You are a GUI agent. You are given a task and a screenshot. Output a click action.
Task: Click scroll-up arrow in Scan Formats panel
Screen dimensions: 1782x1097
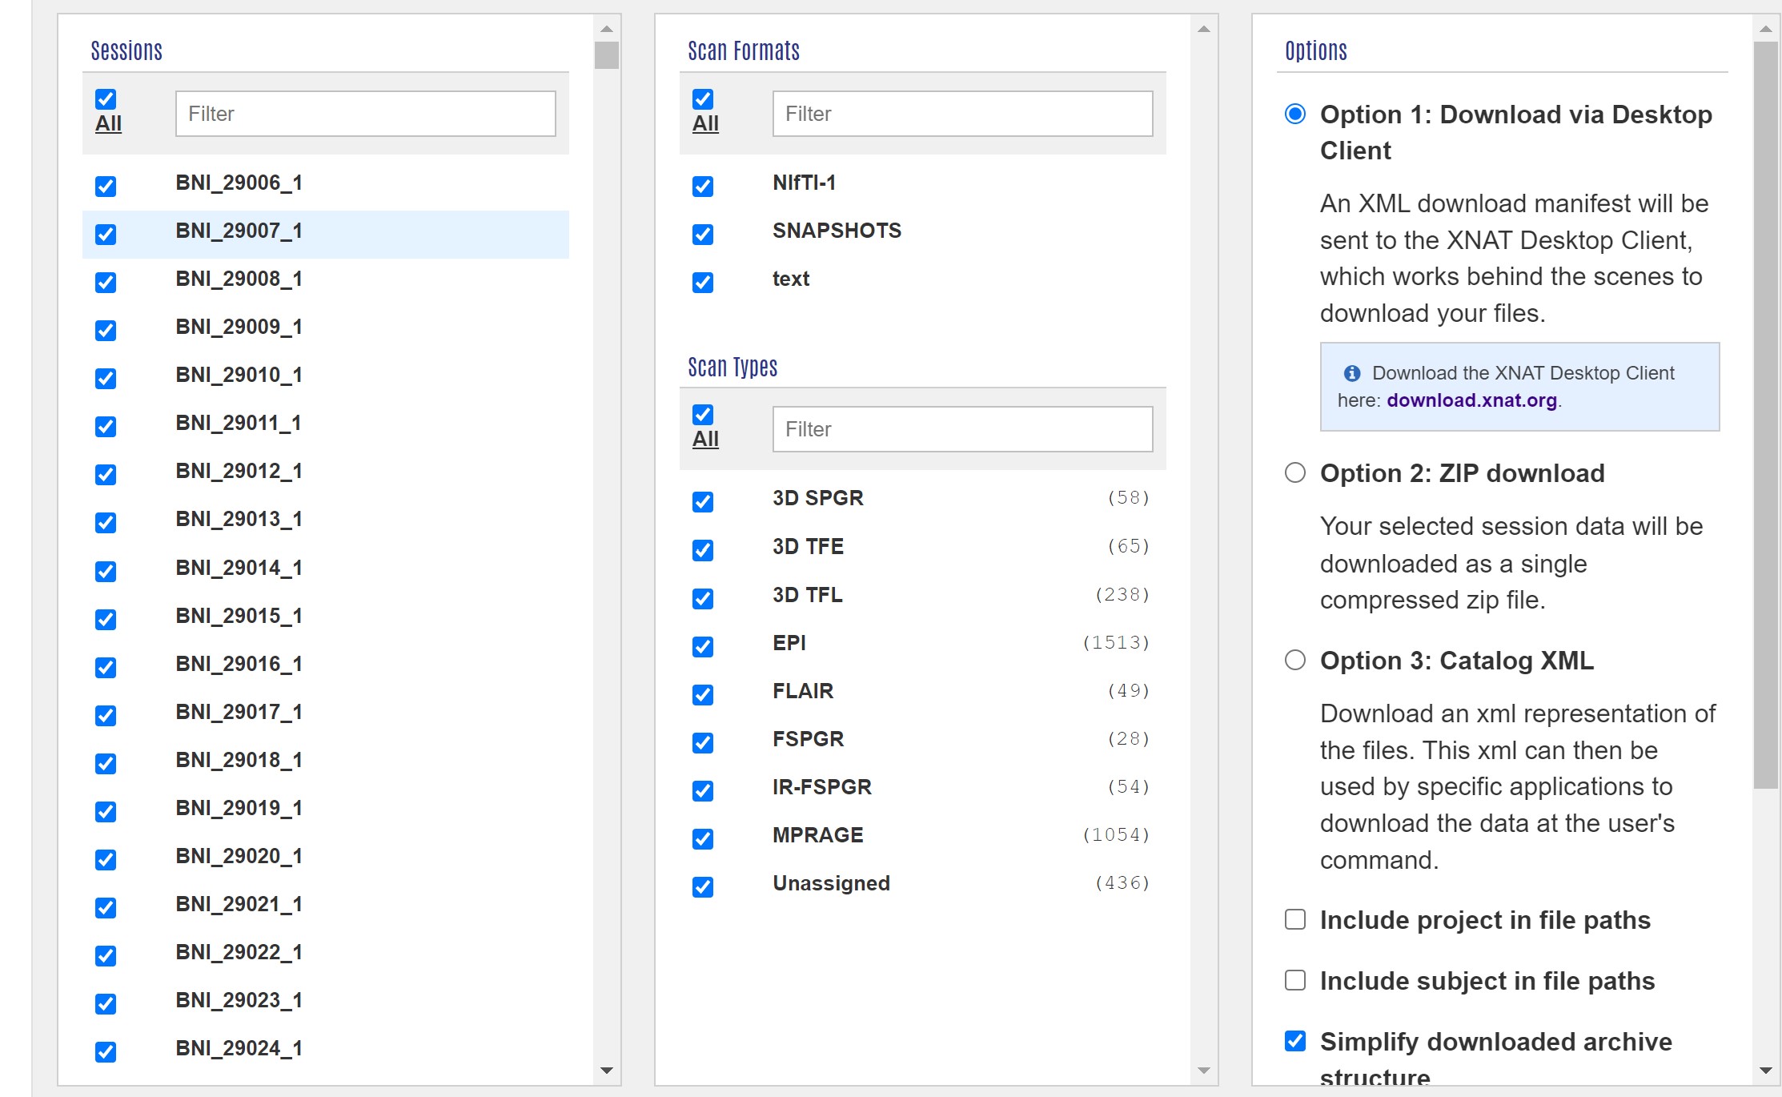point(1203,30)
